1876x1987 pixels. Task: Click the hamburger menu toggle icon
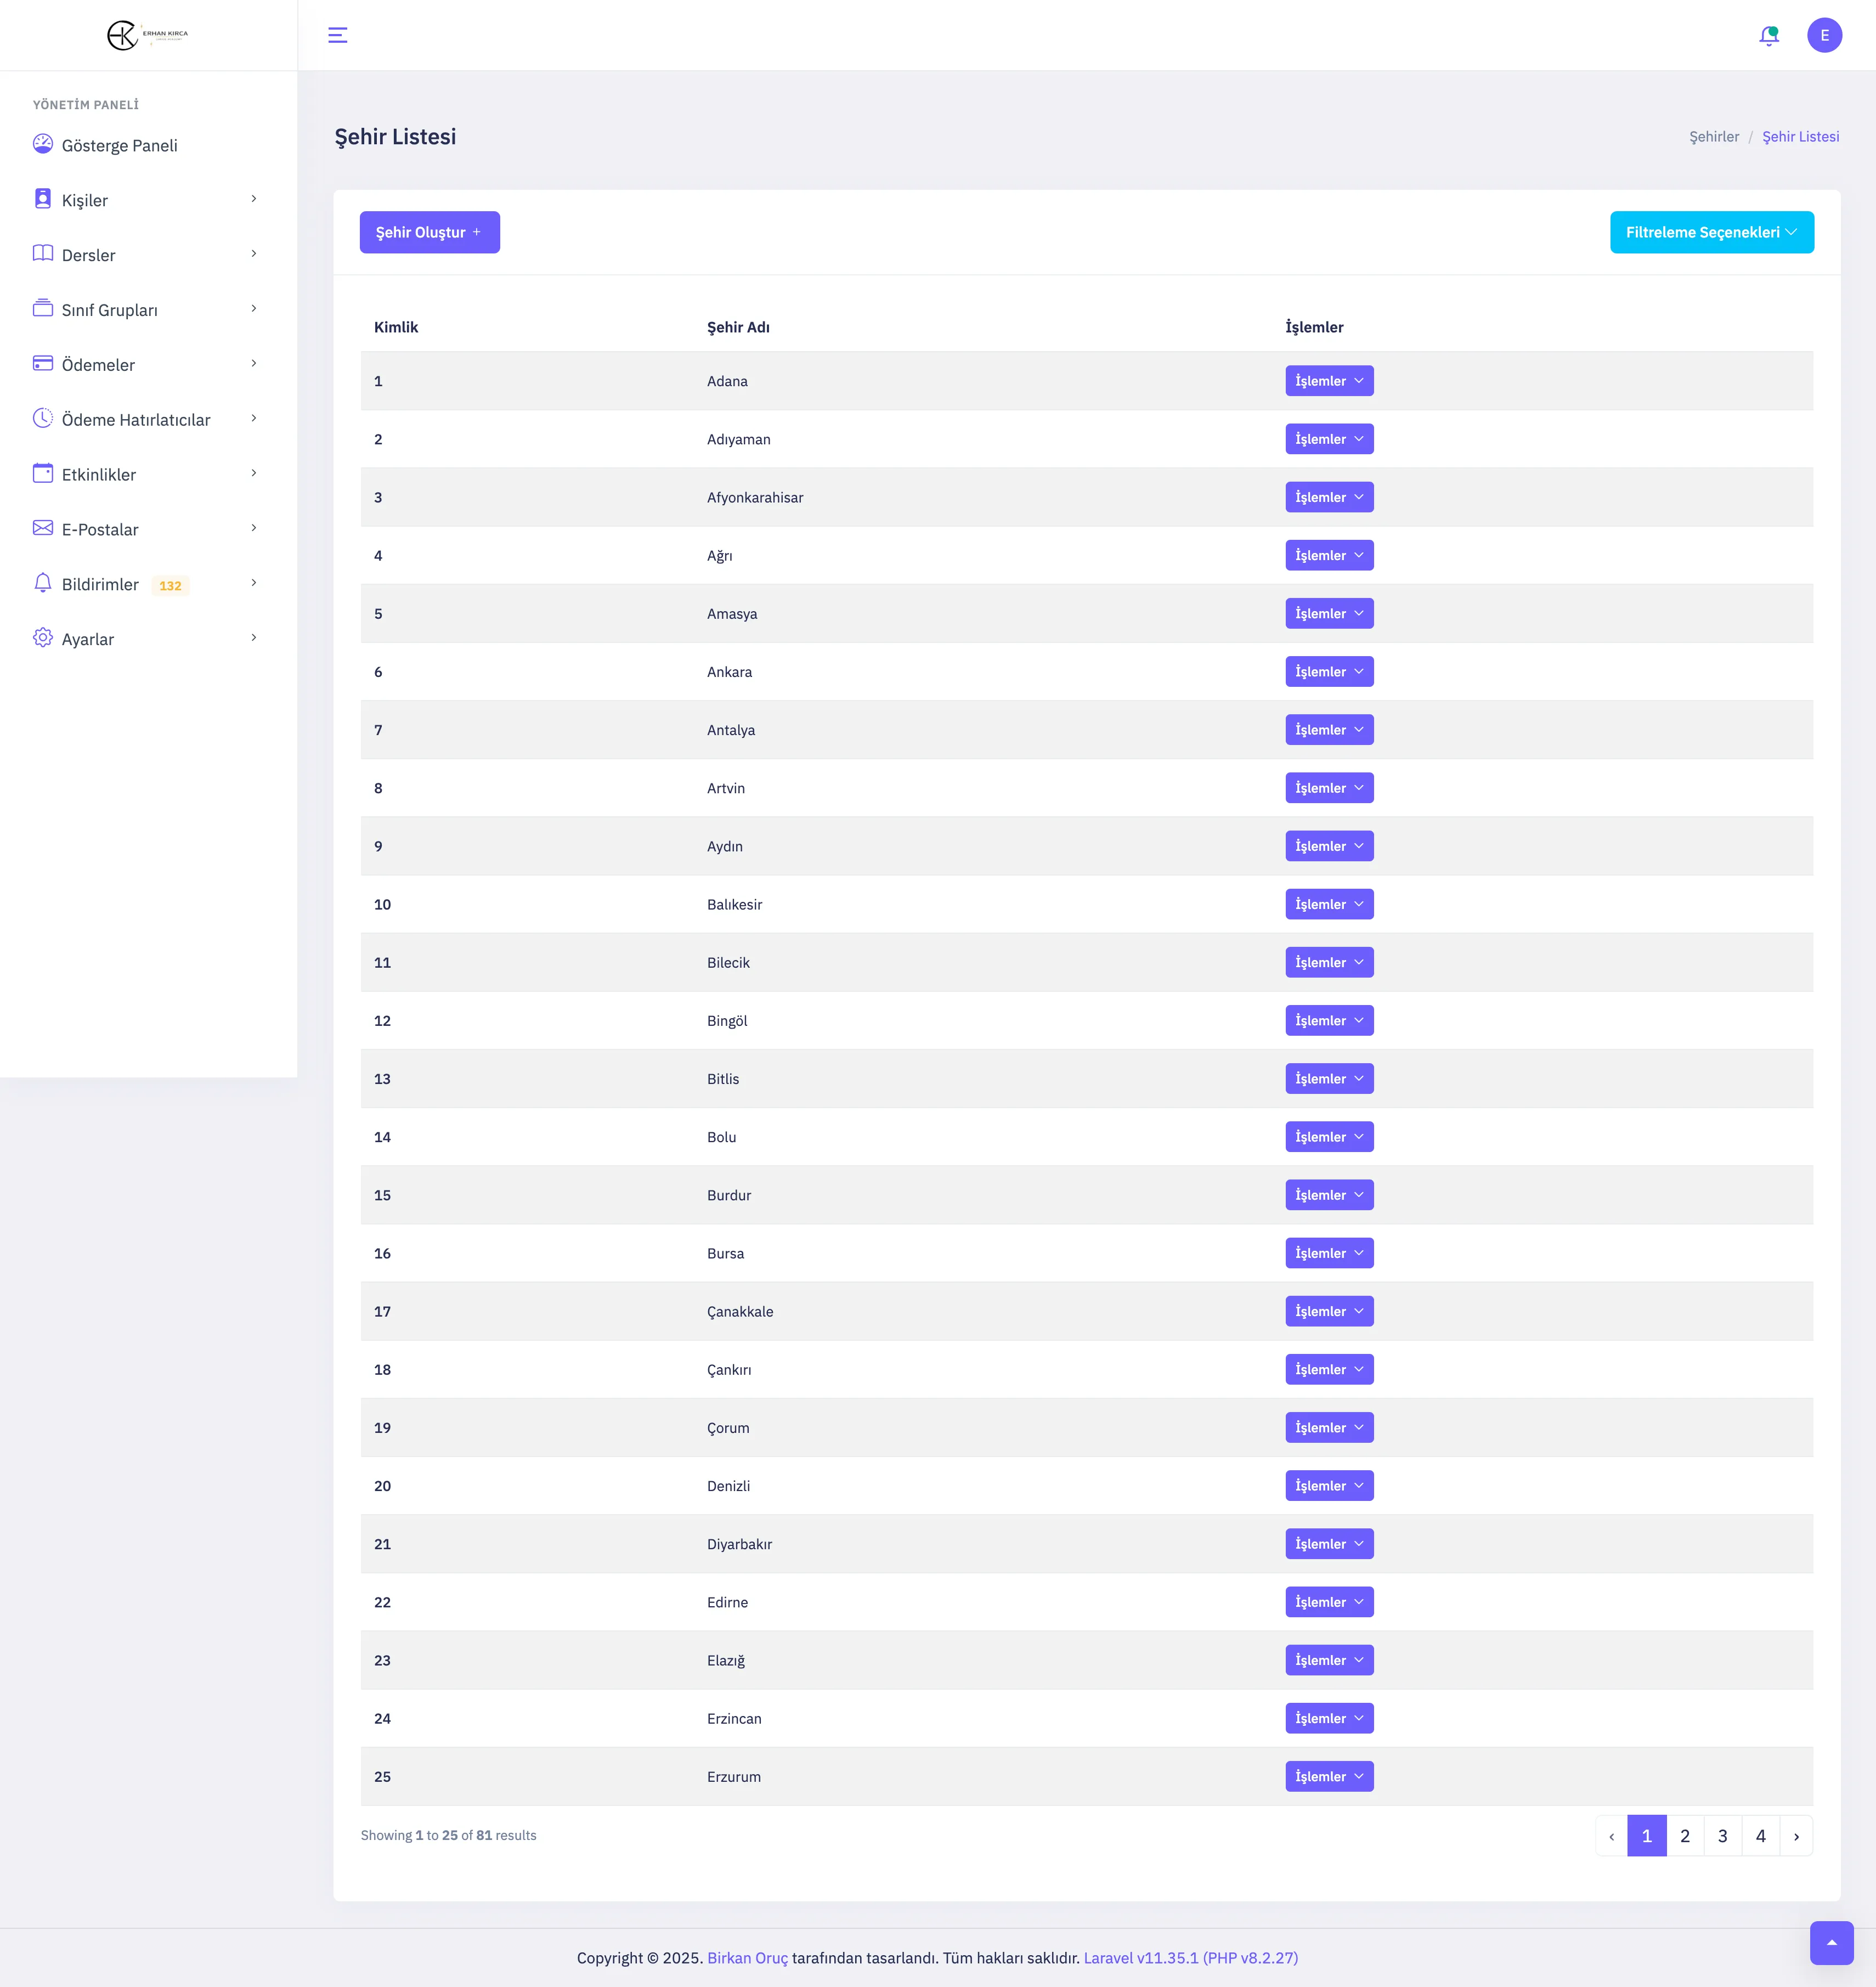[x=338, y=35]
